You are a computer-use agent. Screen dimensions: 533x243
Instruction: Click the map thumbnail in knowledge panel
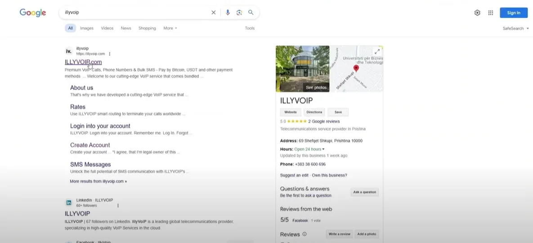pyautogui.click(x=357, y=69)
